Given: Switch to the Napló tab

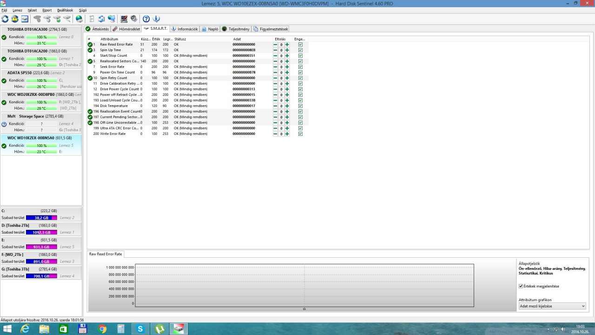Looking at the screenshot, I should click(210, 29).
